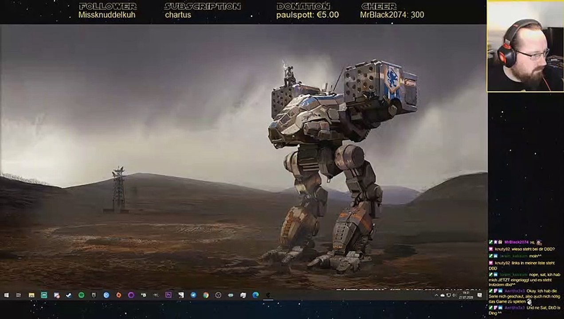Viewport: 564px width, 319px height.
Task: Open Spotify from the taskbar
Action: click(x=81, y=295)
